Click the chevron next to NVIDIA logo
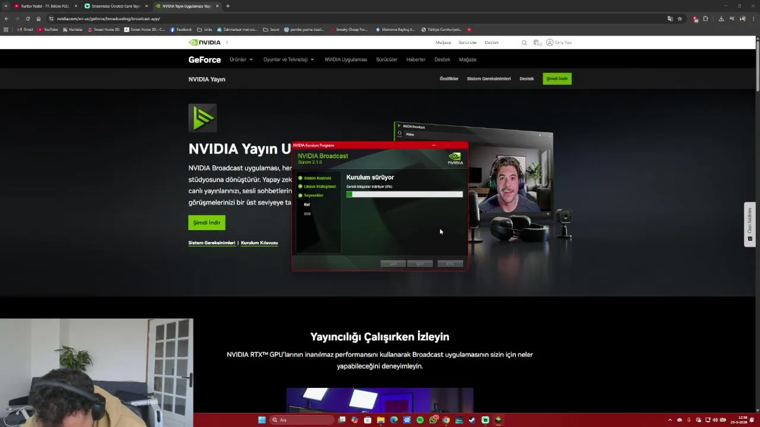 227,43
